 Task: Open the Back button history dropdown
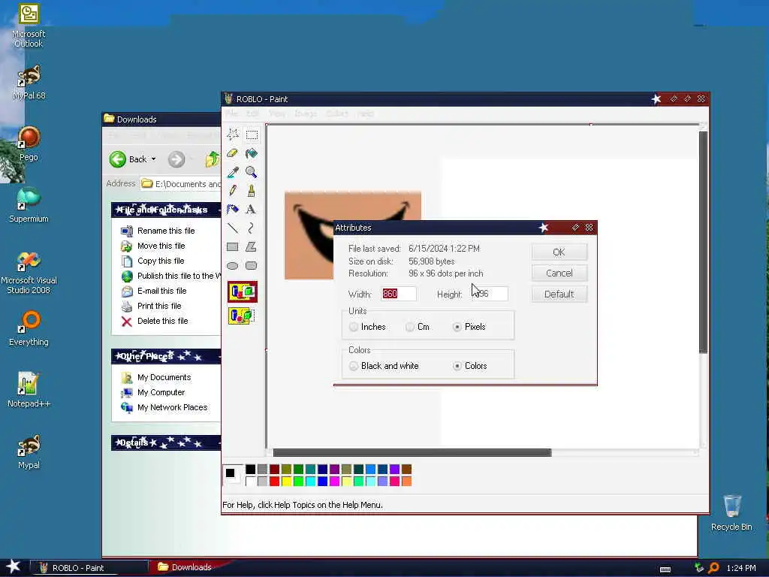click(x=153, y=159)
